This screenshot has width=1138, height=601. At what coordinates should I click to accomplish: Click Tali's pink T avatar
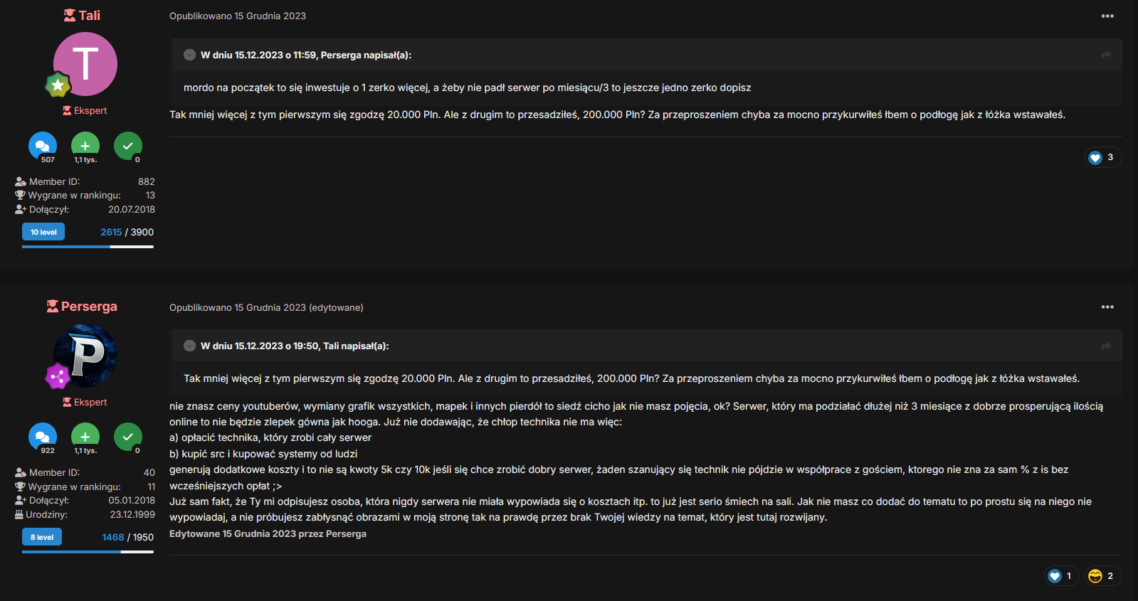85,64
